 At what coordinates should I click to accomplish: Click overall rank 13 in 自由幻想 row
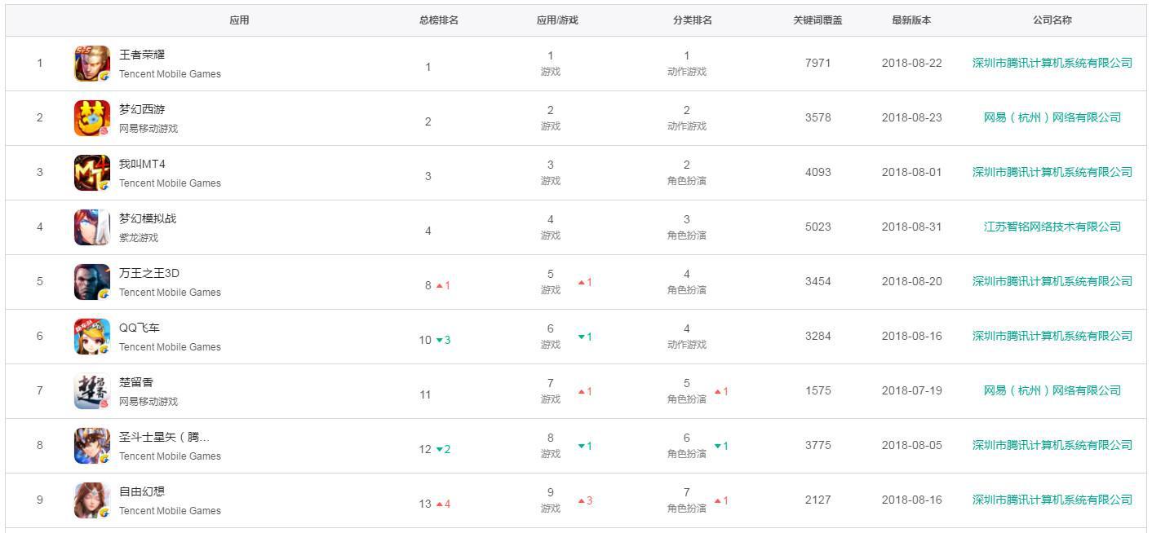pyautogui.click(x=425, y=504)
